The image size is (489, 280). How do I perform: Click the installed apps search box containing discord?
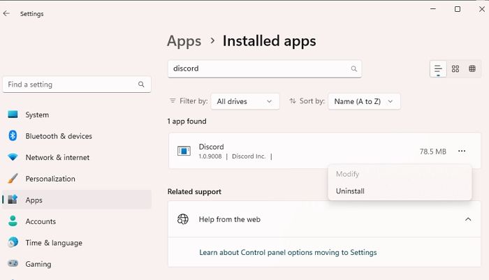[257, 69]
